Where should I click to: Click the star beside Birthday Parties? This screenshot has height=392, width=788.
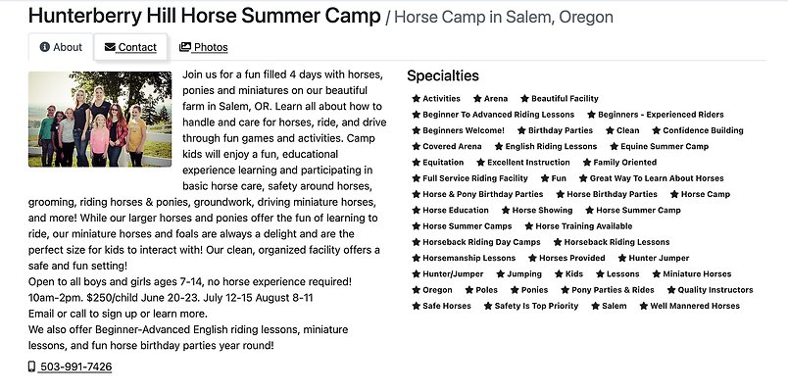(521, 130)
